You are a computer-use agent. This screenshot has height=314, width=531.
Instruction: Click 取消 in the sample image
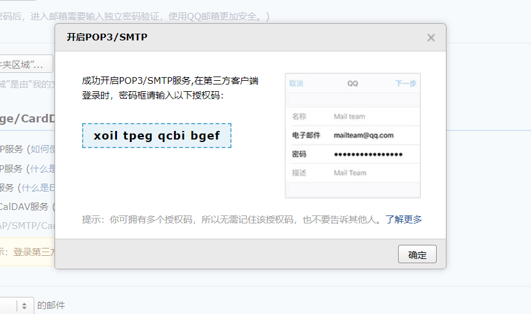click(x=296, y=83)
